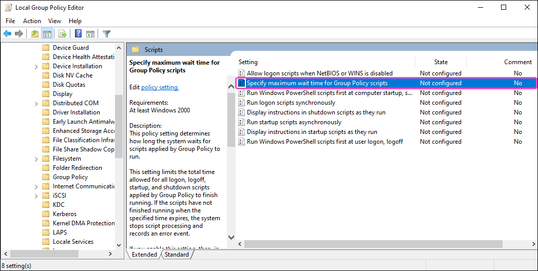Viewport: 538px width, 271px height.
Task: Select the Group Policy tree folder
Action: pyautogui.click(x=70, y=177)
